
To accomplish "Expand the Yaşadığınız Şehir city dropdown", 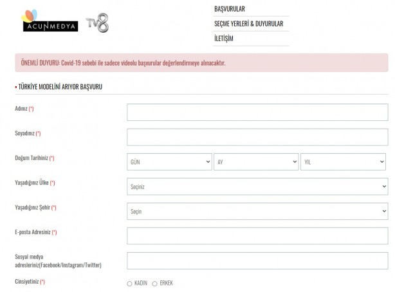I will point(257,211).
